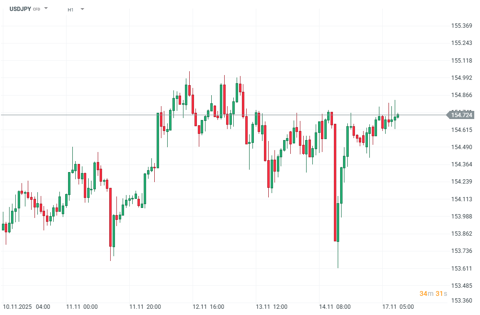
Task: Click the USDJPY instrument name
Action: 20,9
